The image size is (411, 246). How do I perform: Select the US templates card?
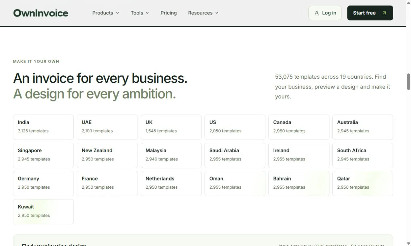tap(235, 127)
